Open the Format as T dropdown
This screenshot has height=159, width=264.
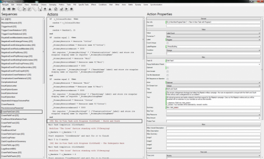pos(213,36)
